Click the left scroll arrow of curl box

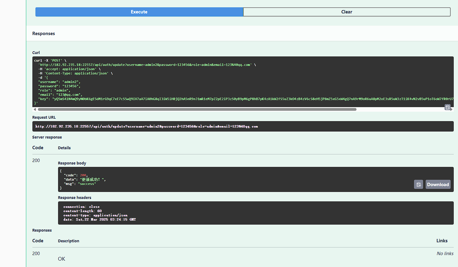(35, 109)
